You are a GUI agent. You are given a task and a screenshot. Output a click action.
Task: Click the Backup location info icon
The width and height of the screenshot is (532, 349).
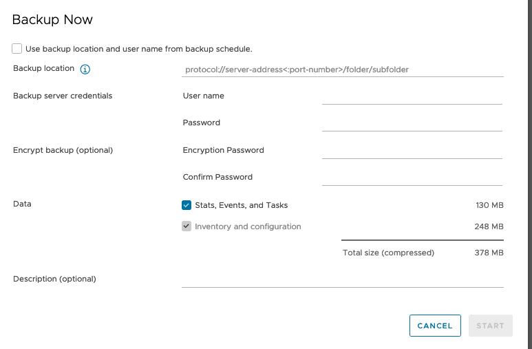[85, 69]
